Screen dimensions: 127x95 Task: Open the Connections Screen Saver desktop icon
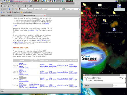[x=101, y=6]
